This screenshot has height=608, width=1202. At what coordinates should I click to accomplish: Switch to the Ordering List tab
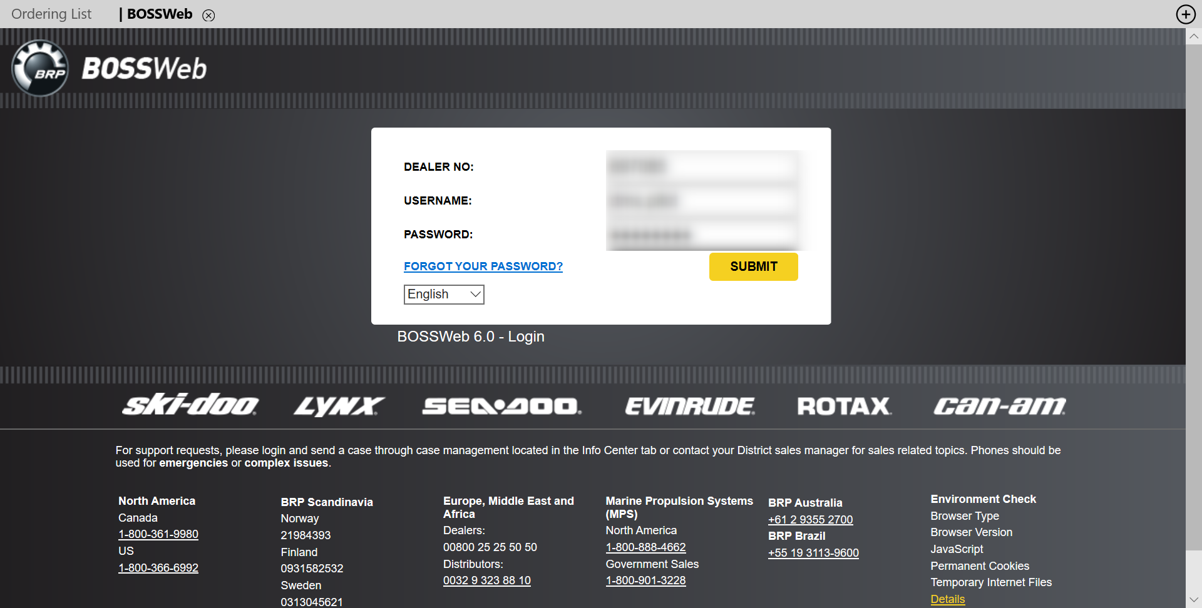coord(51,14)
